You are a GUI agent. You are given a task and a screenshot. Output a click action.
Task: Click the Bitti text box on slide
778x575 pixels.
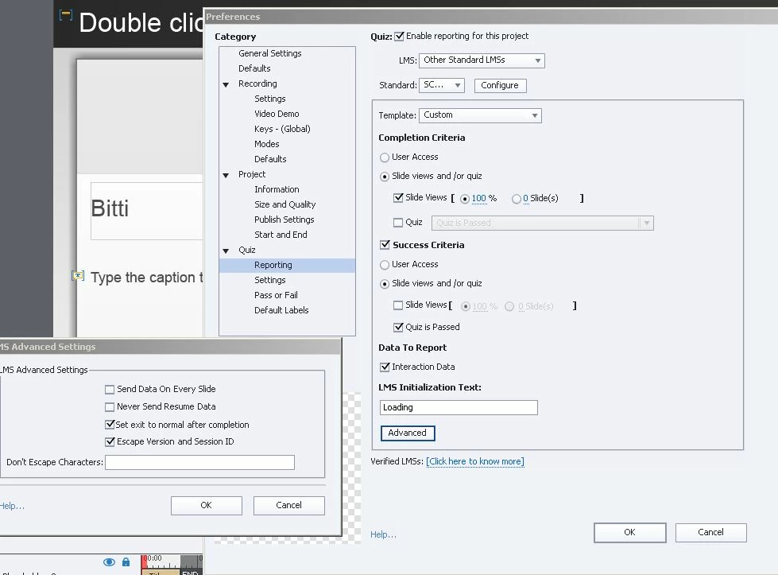[x=146, y=211]
